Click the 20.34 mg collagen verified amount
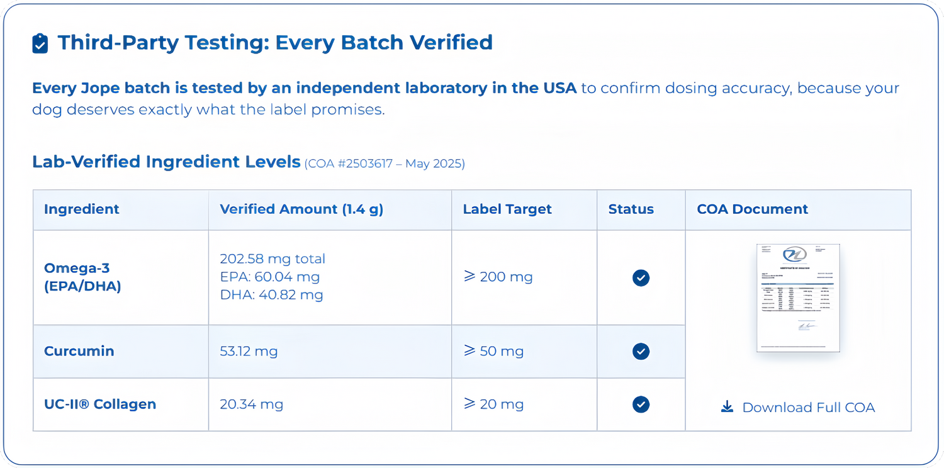 (251, 404)
